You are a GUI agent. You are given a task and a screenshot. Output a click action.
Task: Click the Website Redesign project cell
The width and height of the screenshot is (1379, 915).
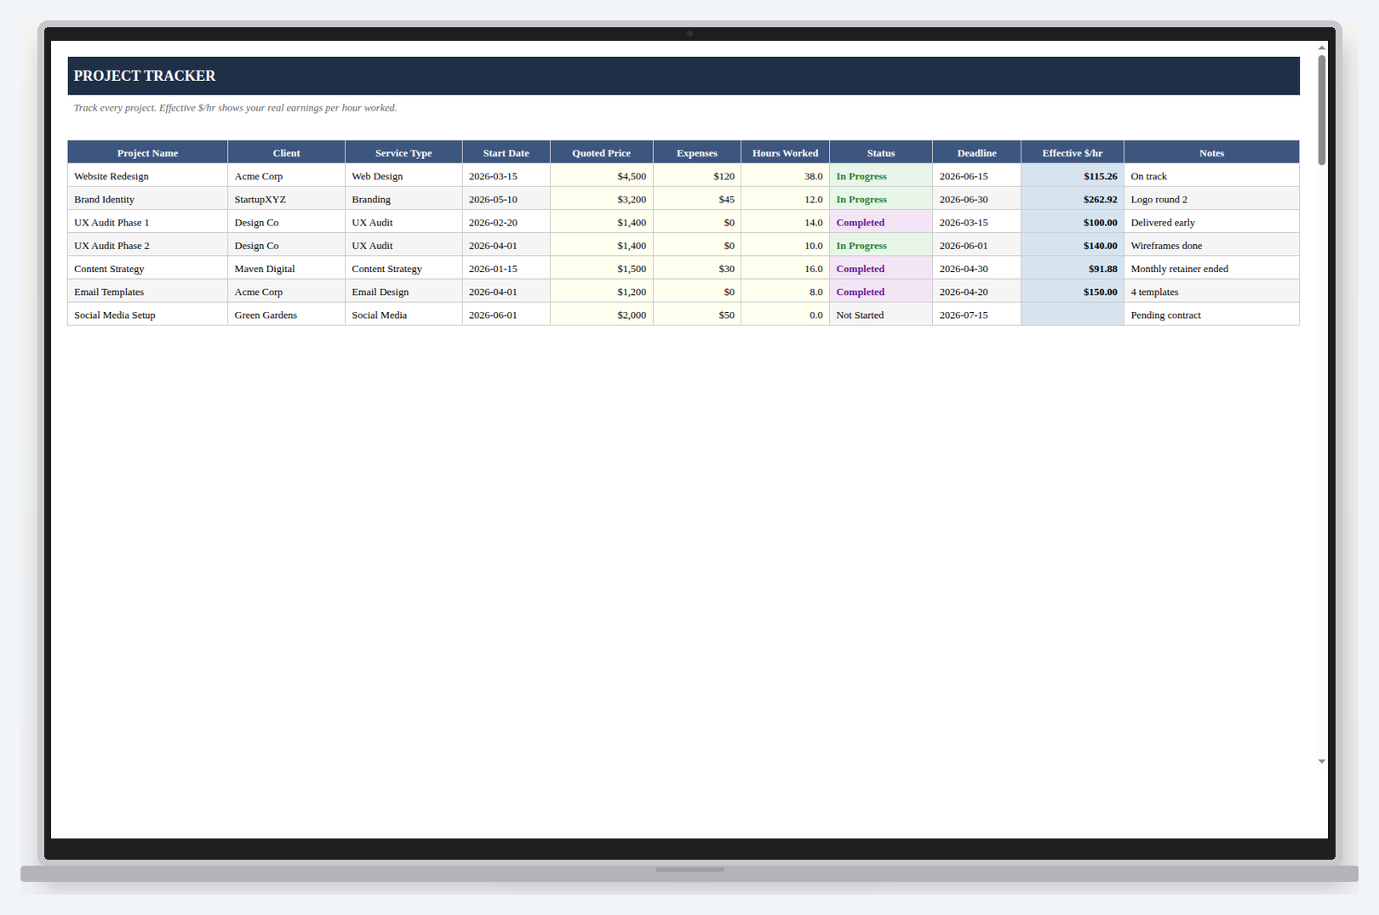tap(147, 176)
